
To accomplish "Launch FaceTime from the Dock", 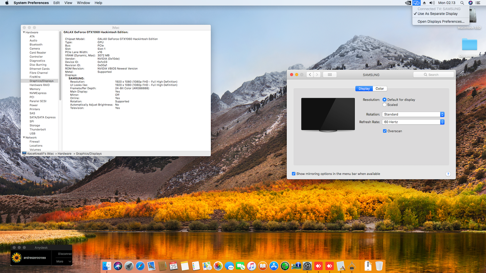I will pos(241,266).
